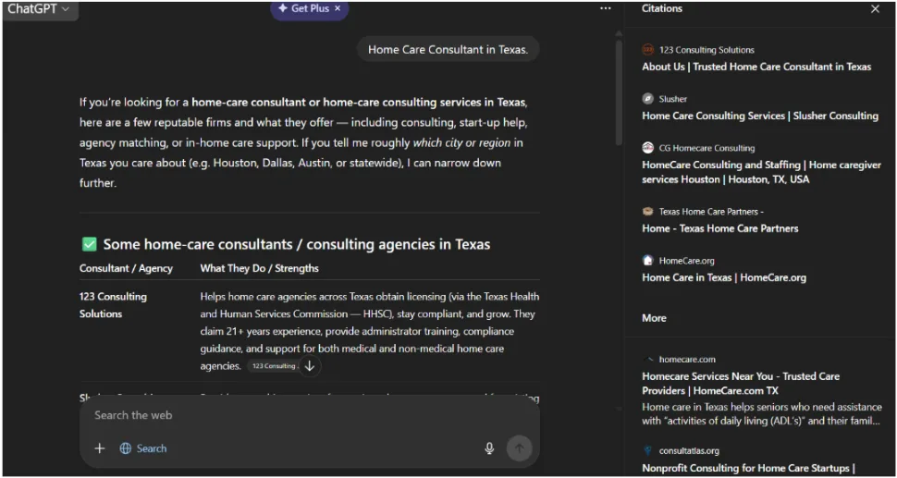Toggle the Search globe option
Viewport: 897px width, 478px height.
pos(143,448)
